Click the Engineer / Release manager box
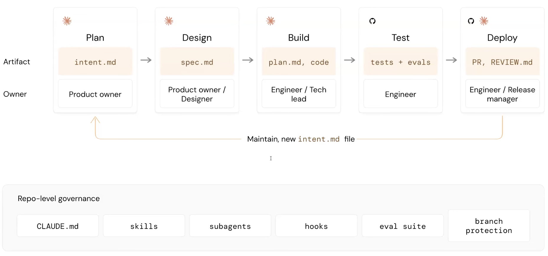This screenshot has width=548, height=256. click(x=503, y=93)
